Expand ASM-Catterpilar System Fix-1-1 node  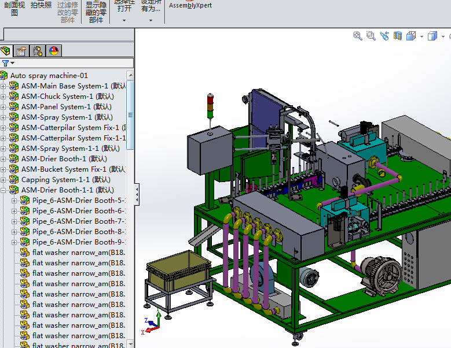pyautogui.click(x=3, y=138)
